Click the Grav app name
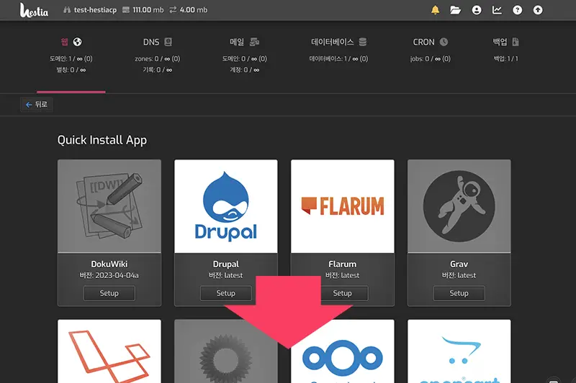The image size is (576, 383). point(459,264)
